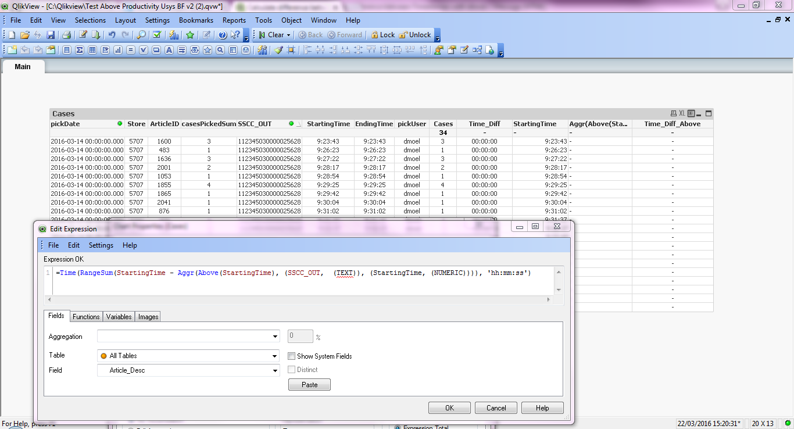This screenshot has height=429, width=794.
Task: Click the Print icon in the toolbar
Action: (66, 35)
